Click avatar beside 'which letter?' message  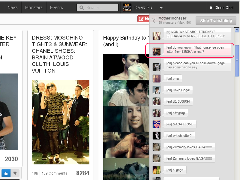point(156,136)
